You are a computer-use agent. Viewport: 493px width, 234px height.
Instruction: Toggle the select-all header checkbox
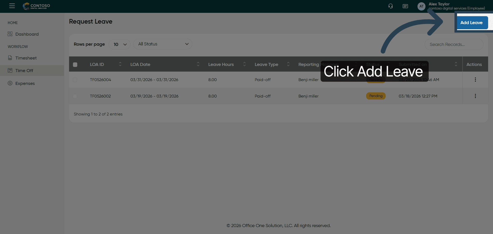[75, 65]
